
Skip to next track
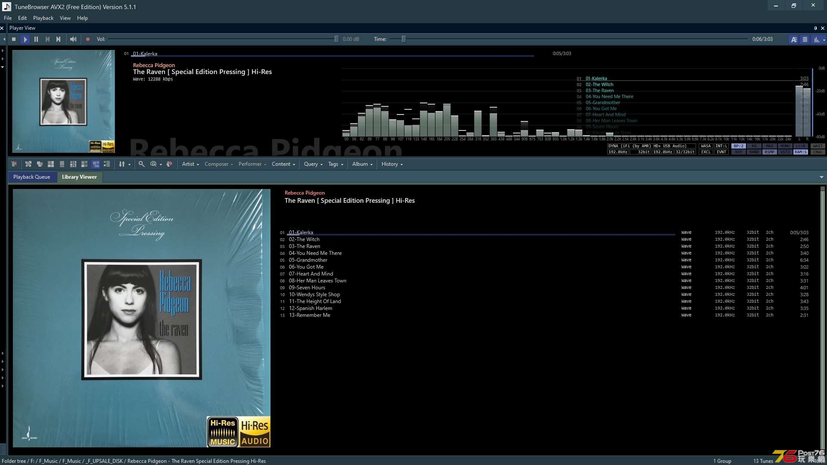pos(59,39)
